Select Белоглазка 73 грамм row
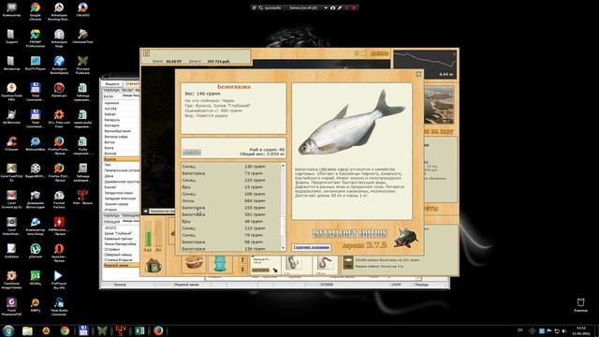This screenshot has height=337, width=599. pos(231,173)
